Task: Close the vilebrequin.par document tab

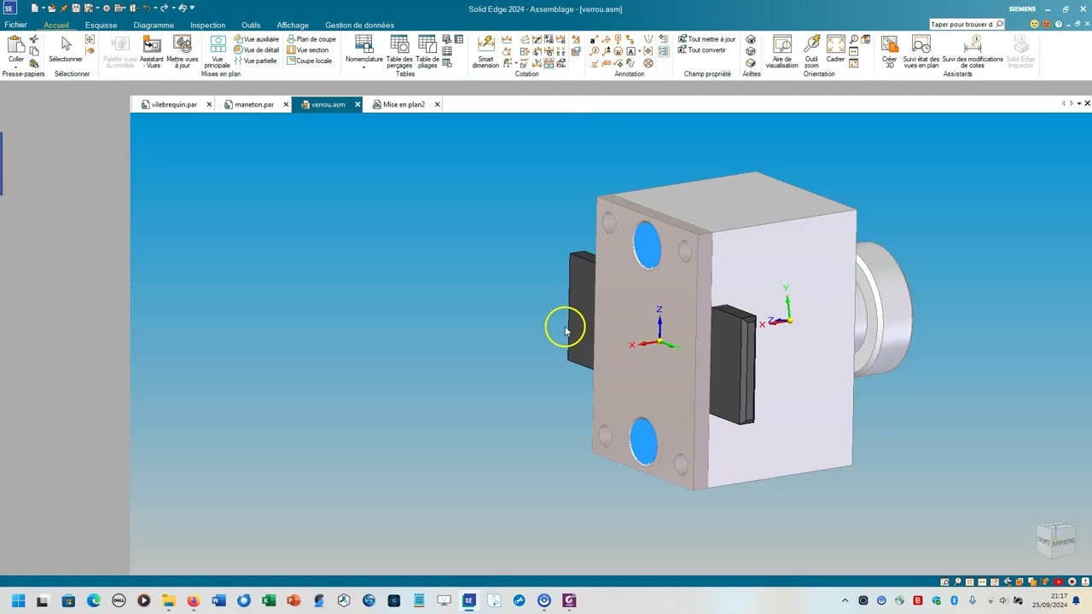Action: (209, 104)
